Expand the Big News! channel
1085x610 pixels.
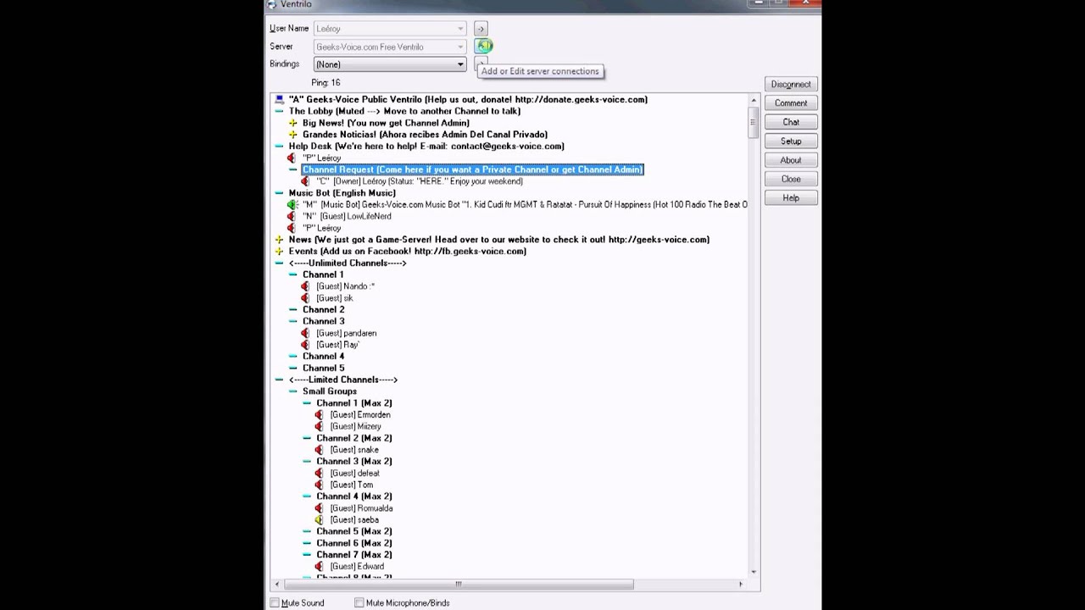click(x=292, y=123)
